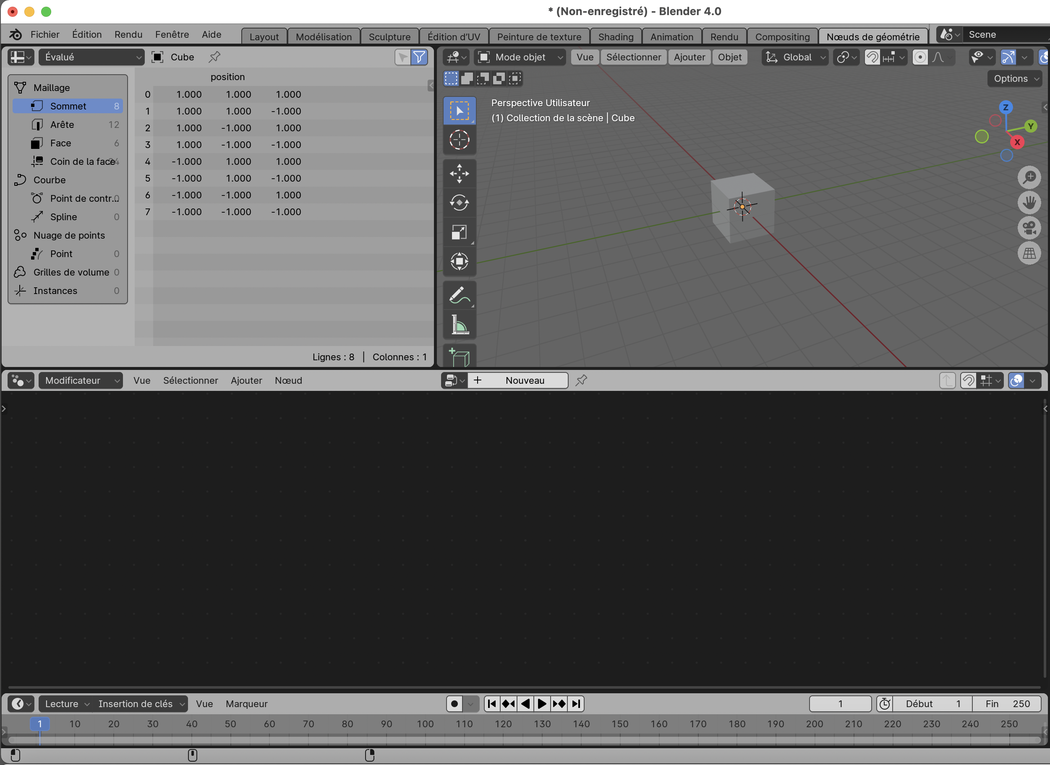This screenshot has width=1050, height=765.
Task: Open the Évalué evaluation state dropdown
Action: click(92, 57)
